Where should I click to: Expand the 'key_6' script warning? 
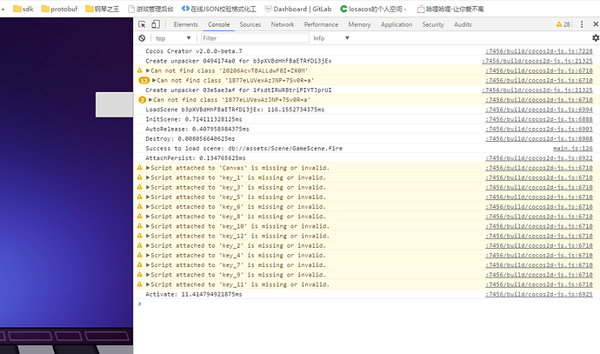click(x=147, y=207)
